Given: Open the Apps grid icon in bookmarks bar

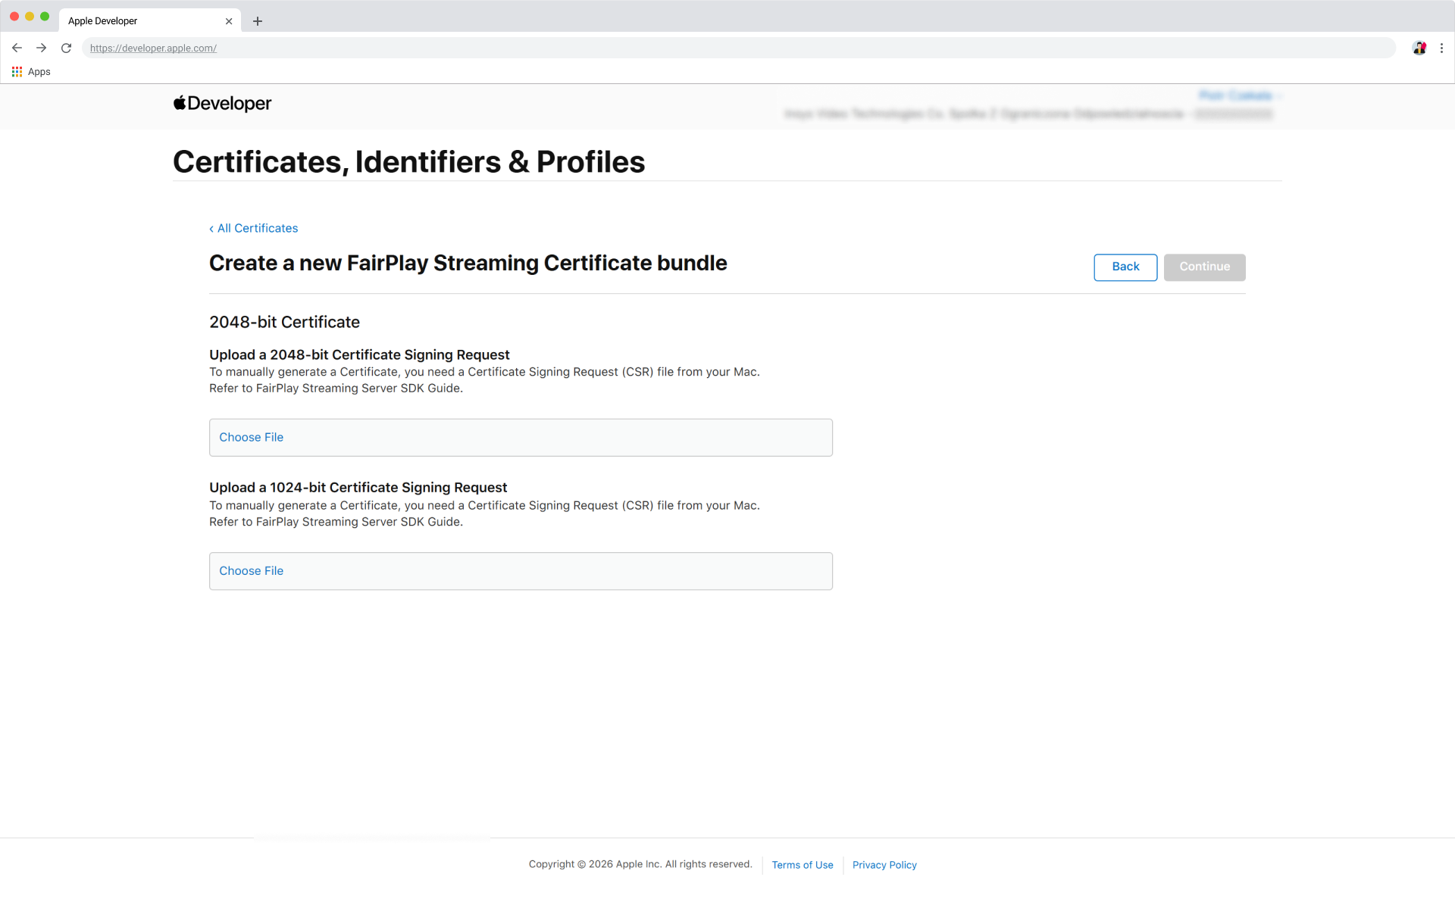Looking at the screenshot, I should point(17,72).
